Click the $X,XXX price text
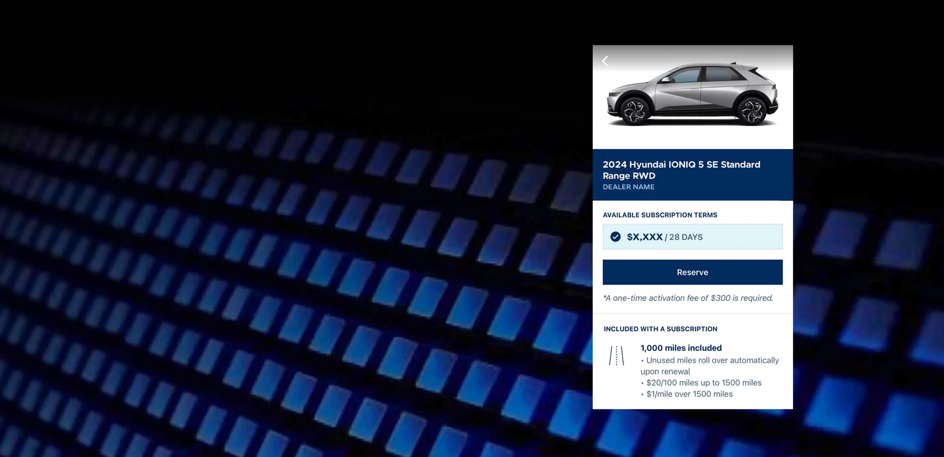 point(645,237)
